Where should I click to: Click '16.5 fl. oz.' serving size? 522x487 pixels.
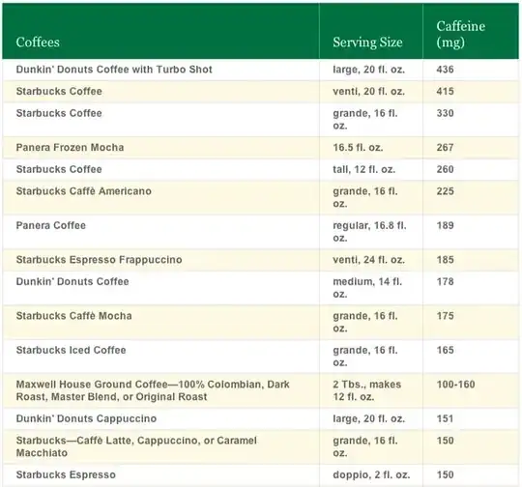358,148
